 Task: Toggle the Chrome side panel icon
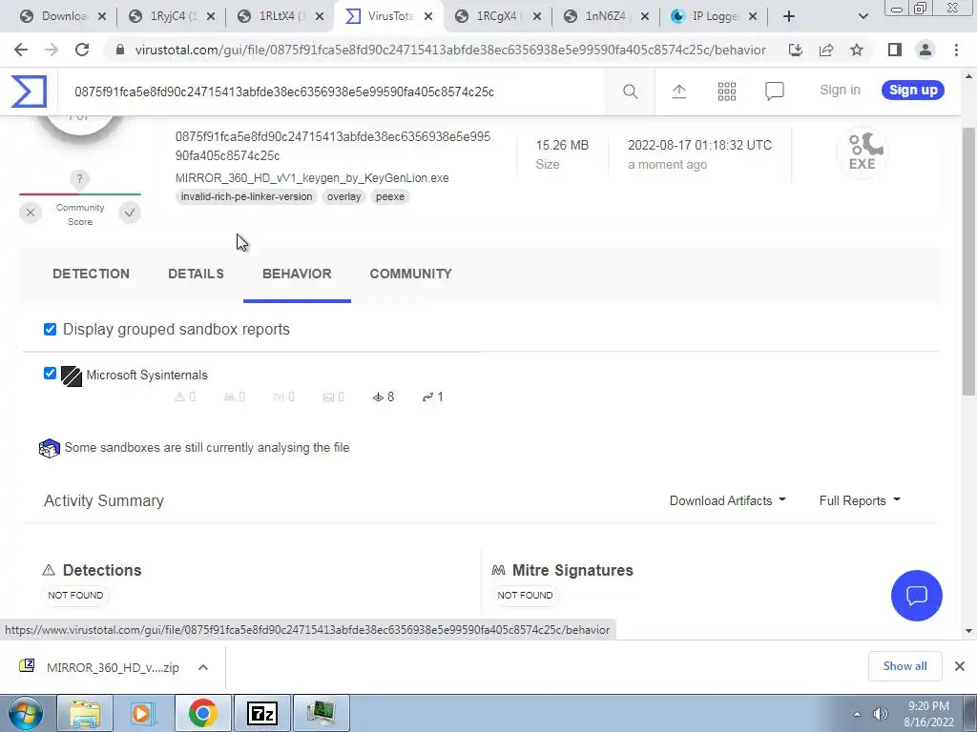coord(895,50)
